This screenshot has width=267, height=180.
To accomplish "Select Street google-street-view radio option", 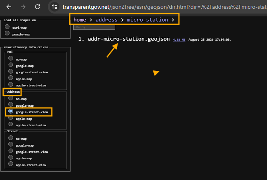I will tap(11, 151).
